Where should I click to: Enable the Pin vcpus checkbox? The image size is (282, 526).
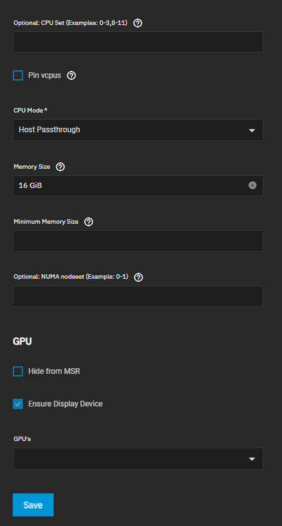(x=18, y=75)
